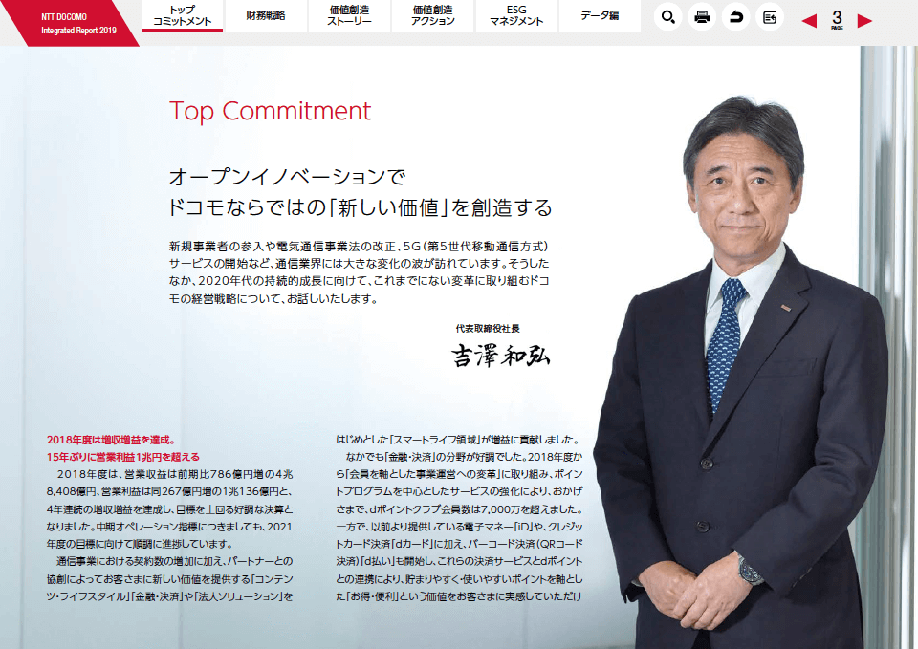Image resolution: width=918 pixels, height=649 pixels.
Task: Open the table of contents icon
Action: [x=769, y=17]
